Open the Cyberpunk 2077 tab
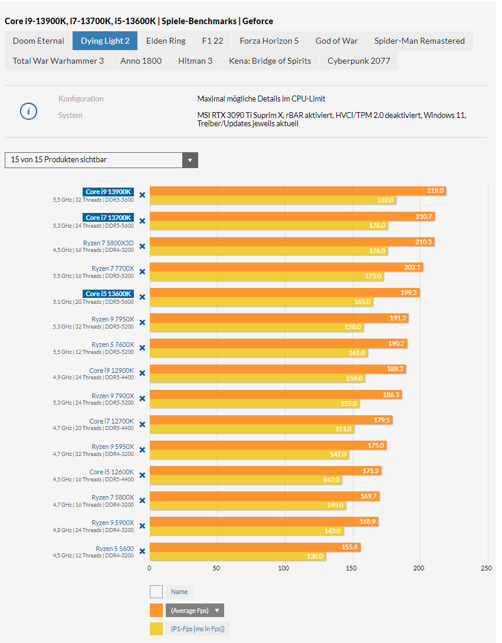 (359, 61)
